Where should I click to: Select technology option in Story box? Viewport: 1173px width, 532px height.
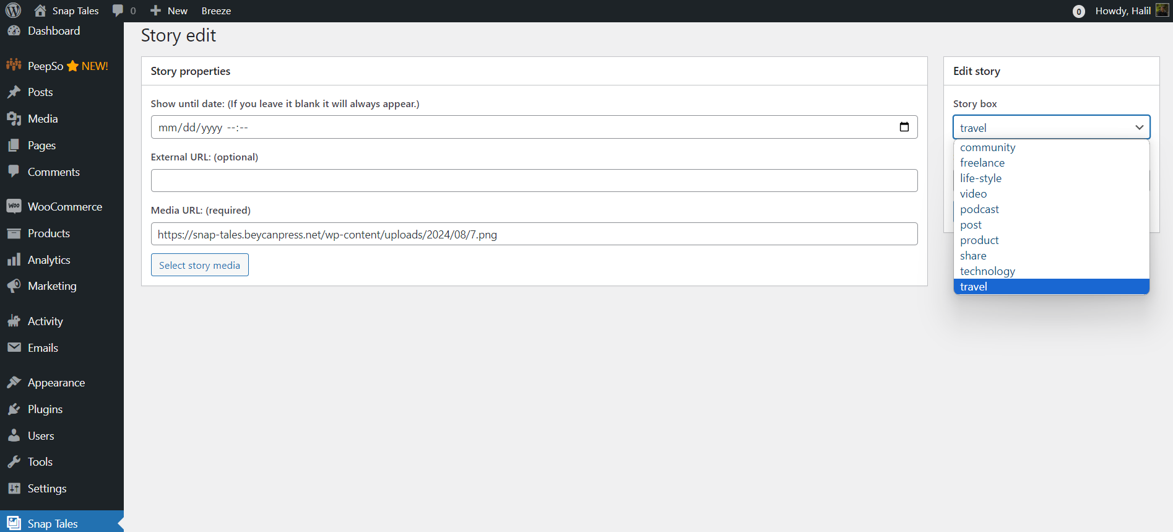pos(1052,271)
